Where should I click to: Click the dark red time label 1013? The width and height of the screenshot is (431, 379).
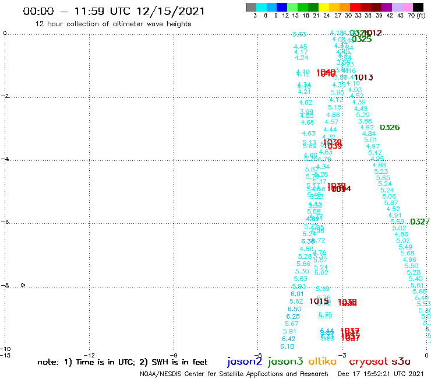[363, 78]
